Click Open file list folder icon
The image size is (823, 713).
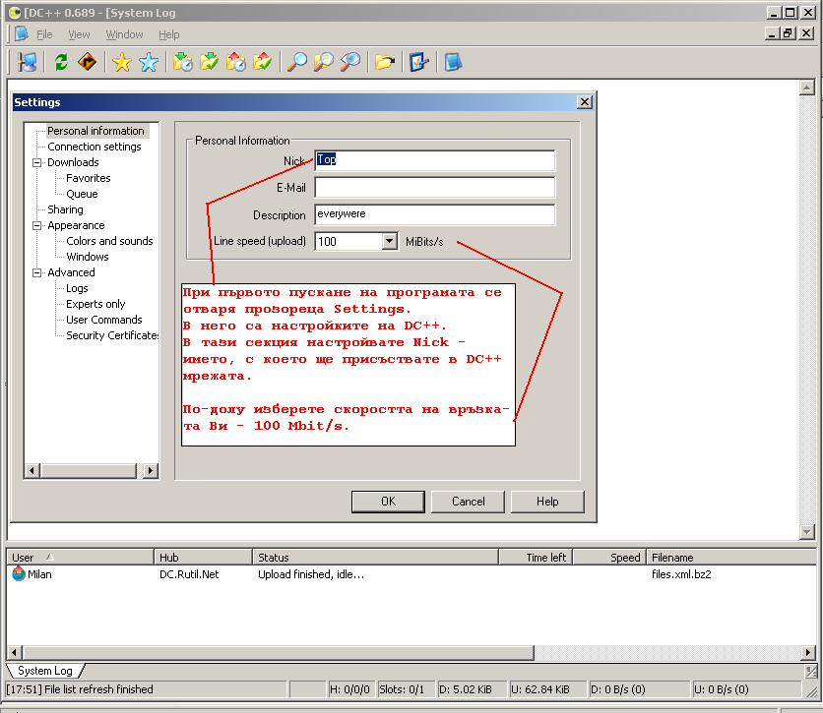coord(385,62)
